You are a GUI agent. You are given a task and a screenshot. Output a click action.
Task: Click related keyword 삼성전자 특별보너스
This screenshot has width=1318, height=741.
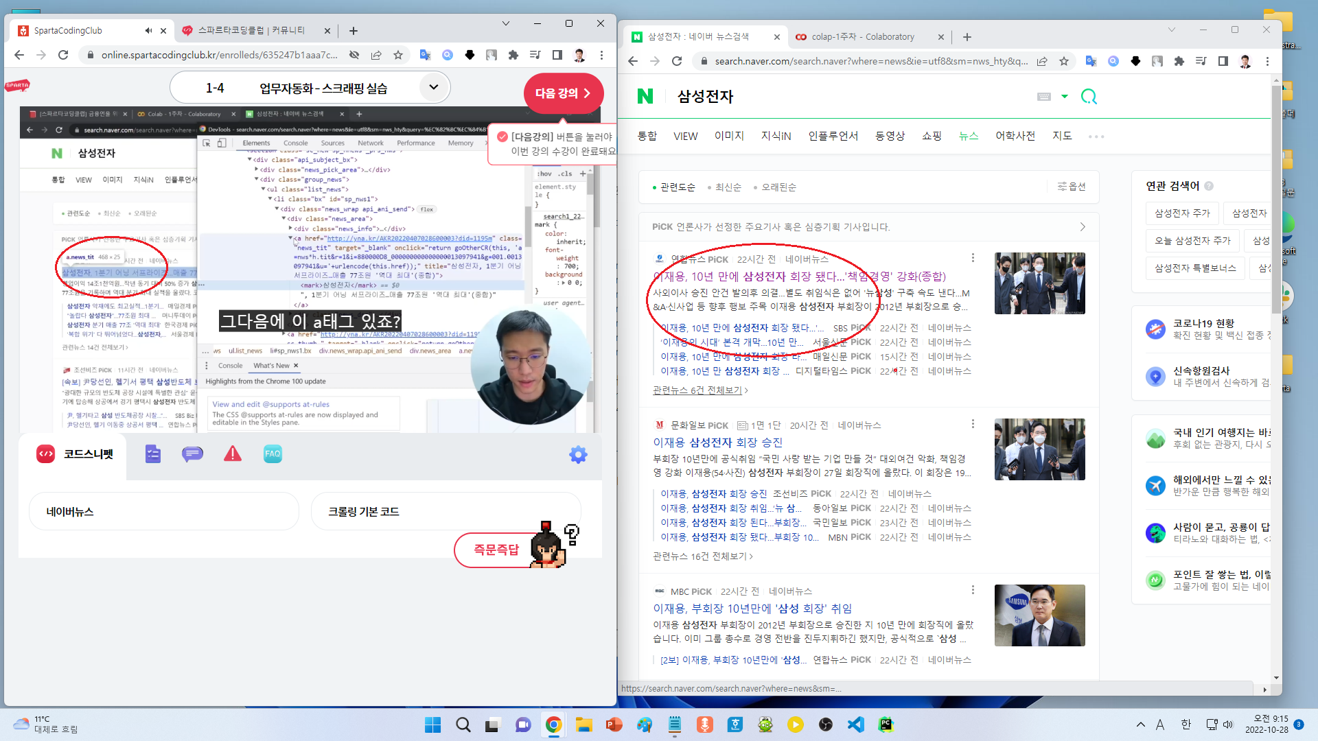(1195, 268)
